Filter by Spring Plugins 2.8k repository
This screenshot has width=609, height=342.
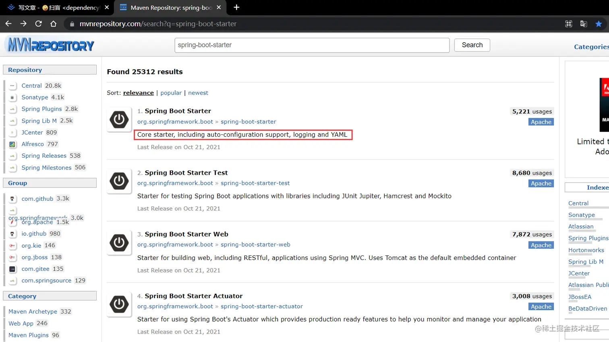tap(41, 109)
